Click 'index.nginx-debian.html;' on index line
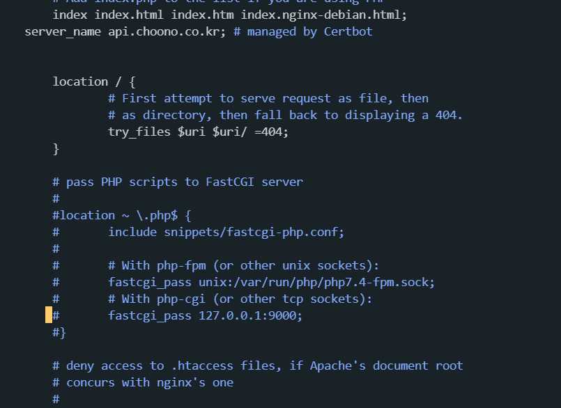561x408 pixels. point(324,15)
